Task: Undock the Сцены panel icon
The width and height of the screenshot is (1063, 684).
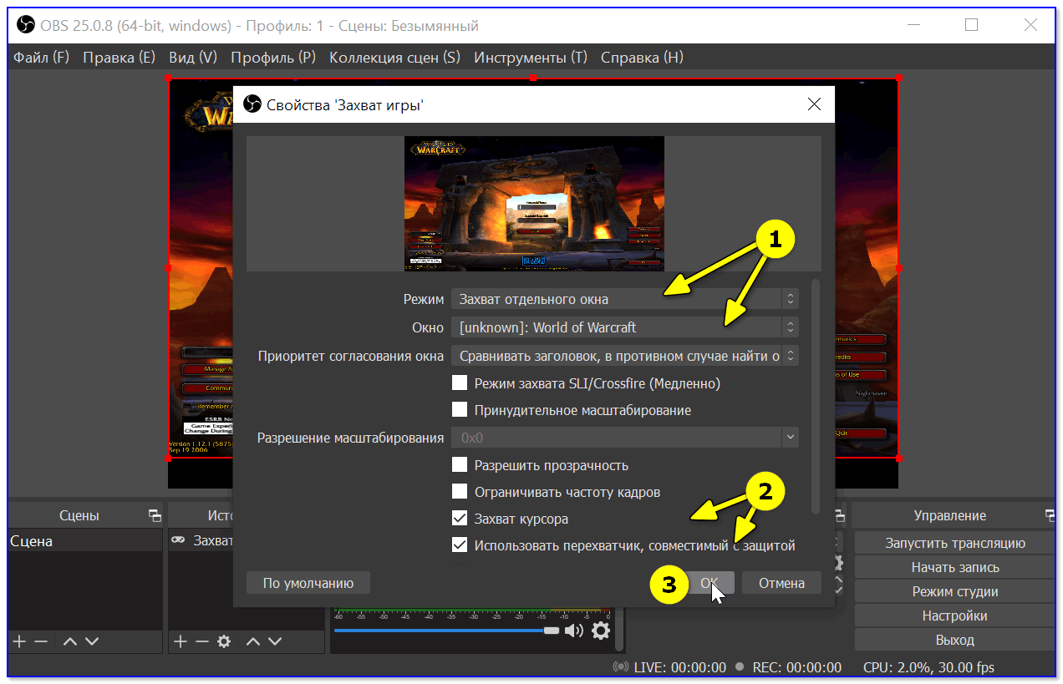Action: pos(154,515)
